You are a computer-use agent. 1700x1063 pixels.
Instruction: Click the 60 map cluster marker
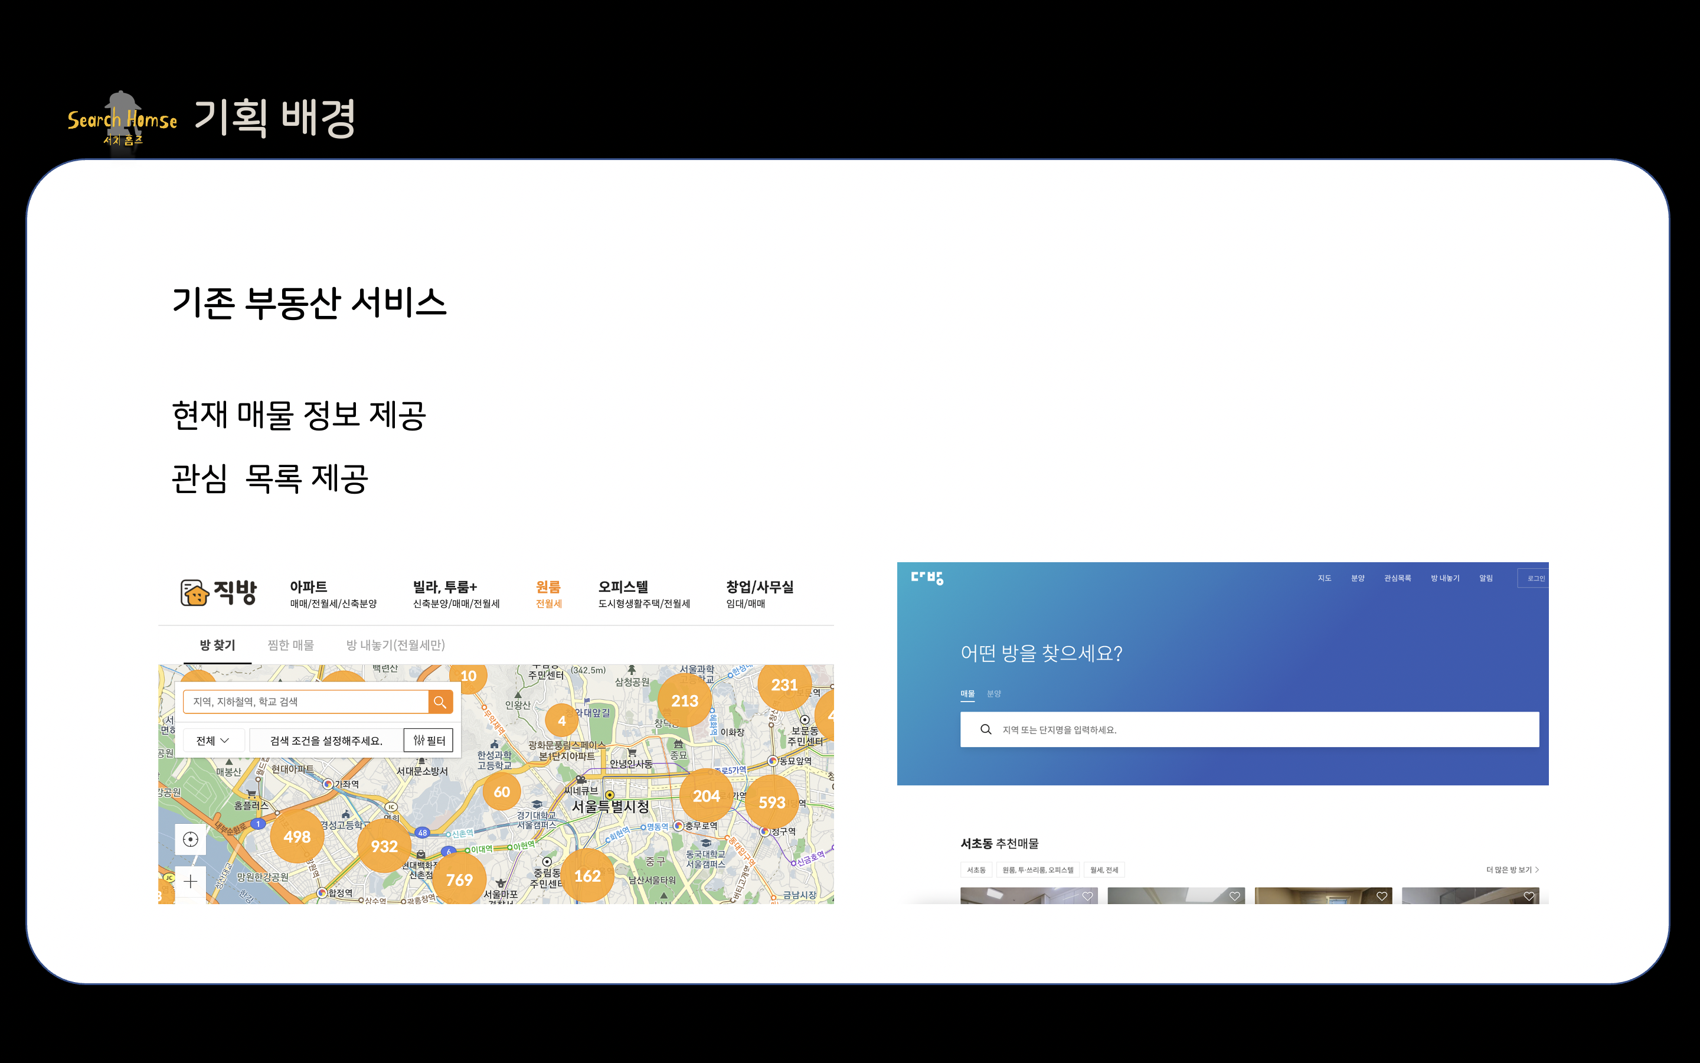tap(502, 791)
